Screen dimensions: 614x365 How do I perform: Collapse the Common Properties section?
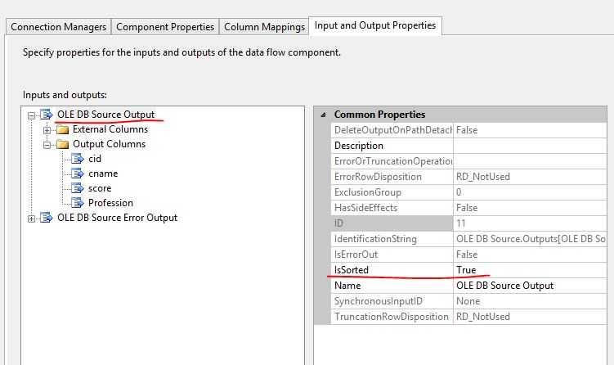(x=323, y=115)
